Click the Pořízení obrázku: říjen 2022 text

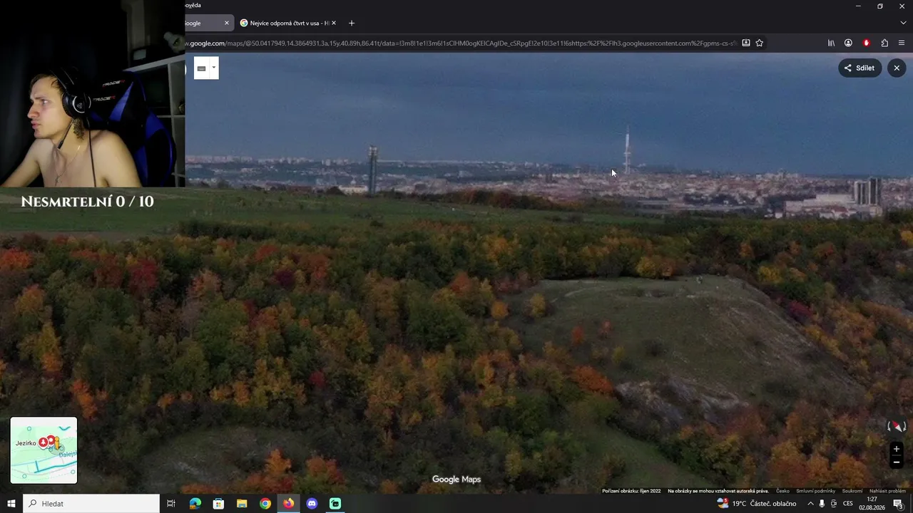point(631,491)
